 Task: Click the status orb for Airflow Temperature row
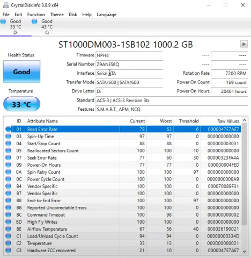click(x=8, y=229)
